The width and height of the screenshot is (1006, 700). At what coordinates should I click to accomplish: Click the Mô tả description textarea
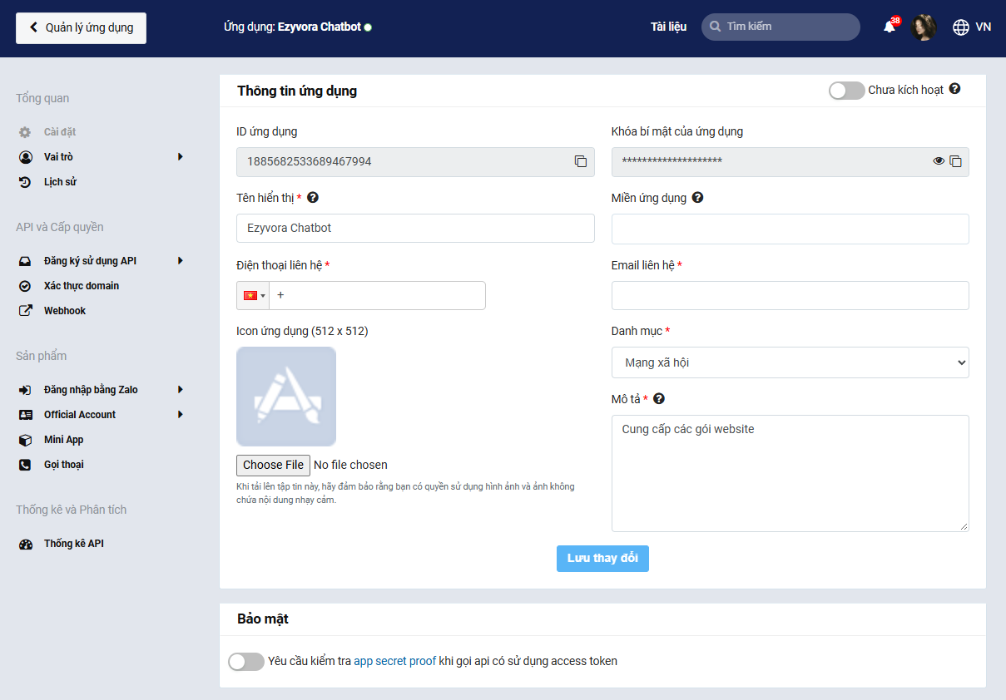[790, 473]
